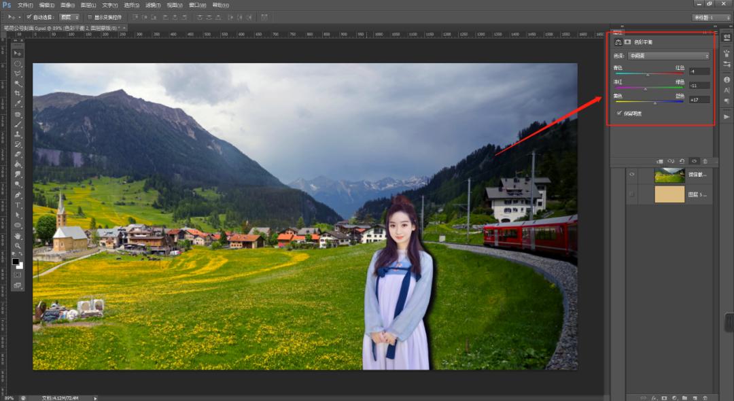Open the brush presets icon in the dock
Viewport: 734px width, 401px height.
pyautogui.click(x=727, y=64)
